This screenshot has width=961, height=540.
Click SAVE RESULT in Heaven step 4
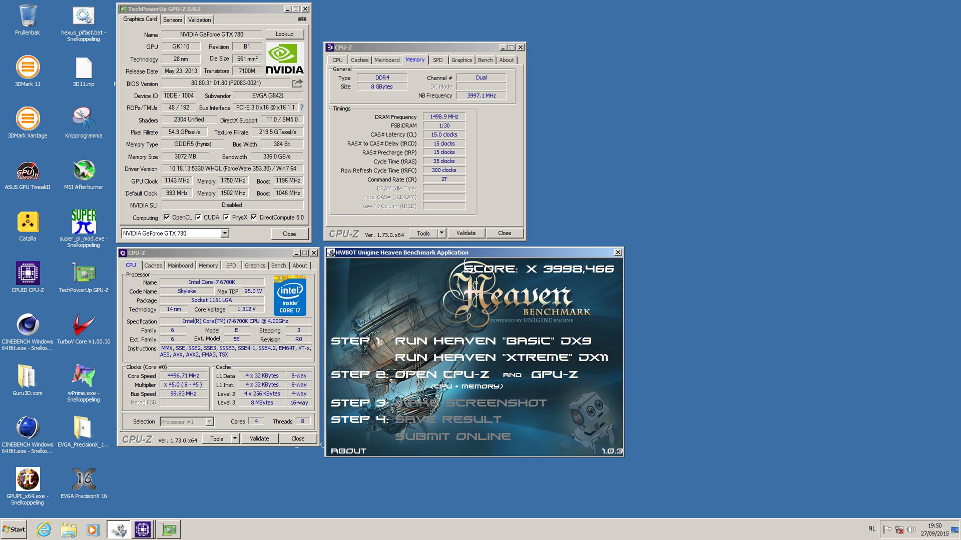(448, 419)
